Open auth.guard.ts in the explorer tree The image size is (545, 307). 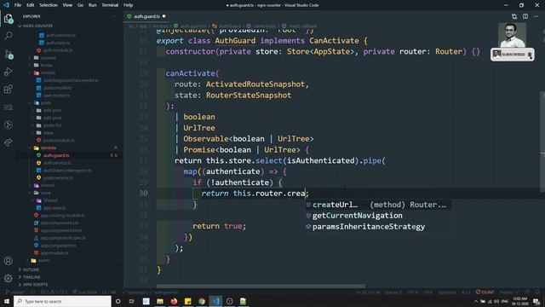tap(56, 155)
